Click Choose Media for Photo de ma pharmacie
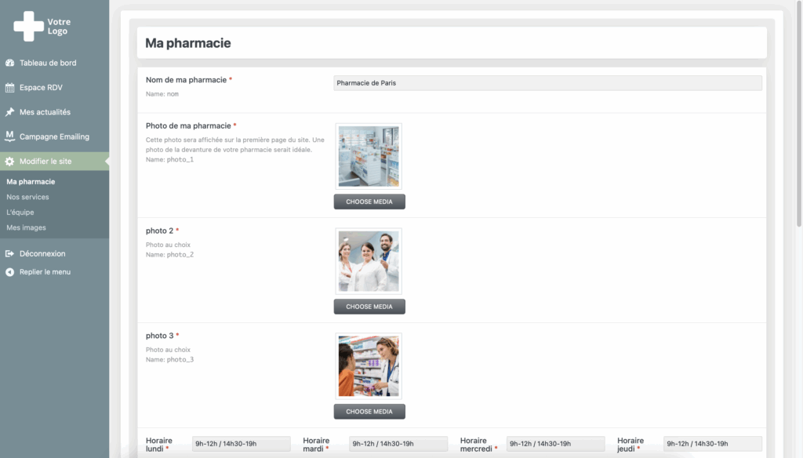Image resolution: width=803 pixels, height=458 pixels. tap(369, 202)
